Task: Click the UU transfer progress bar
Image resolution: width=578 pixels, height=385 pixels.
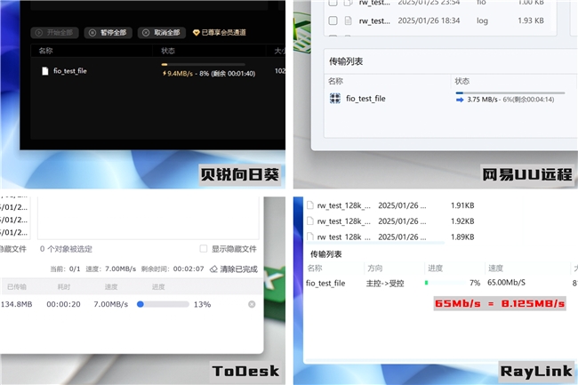Action: [510, 92]
